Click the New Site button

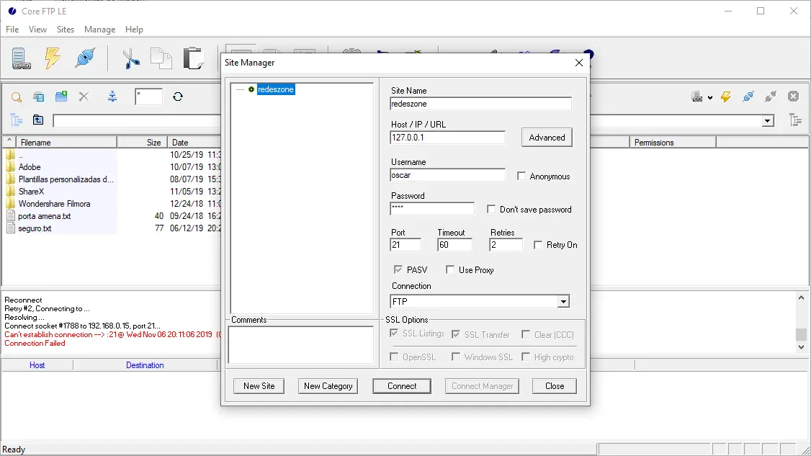point(259,386)
